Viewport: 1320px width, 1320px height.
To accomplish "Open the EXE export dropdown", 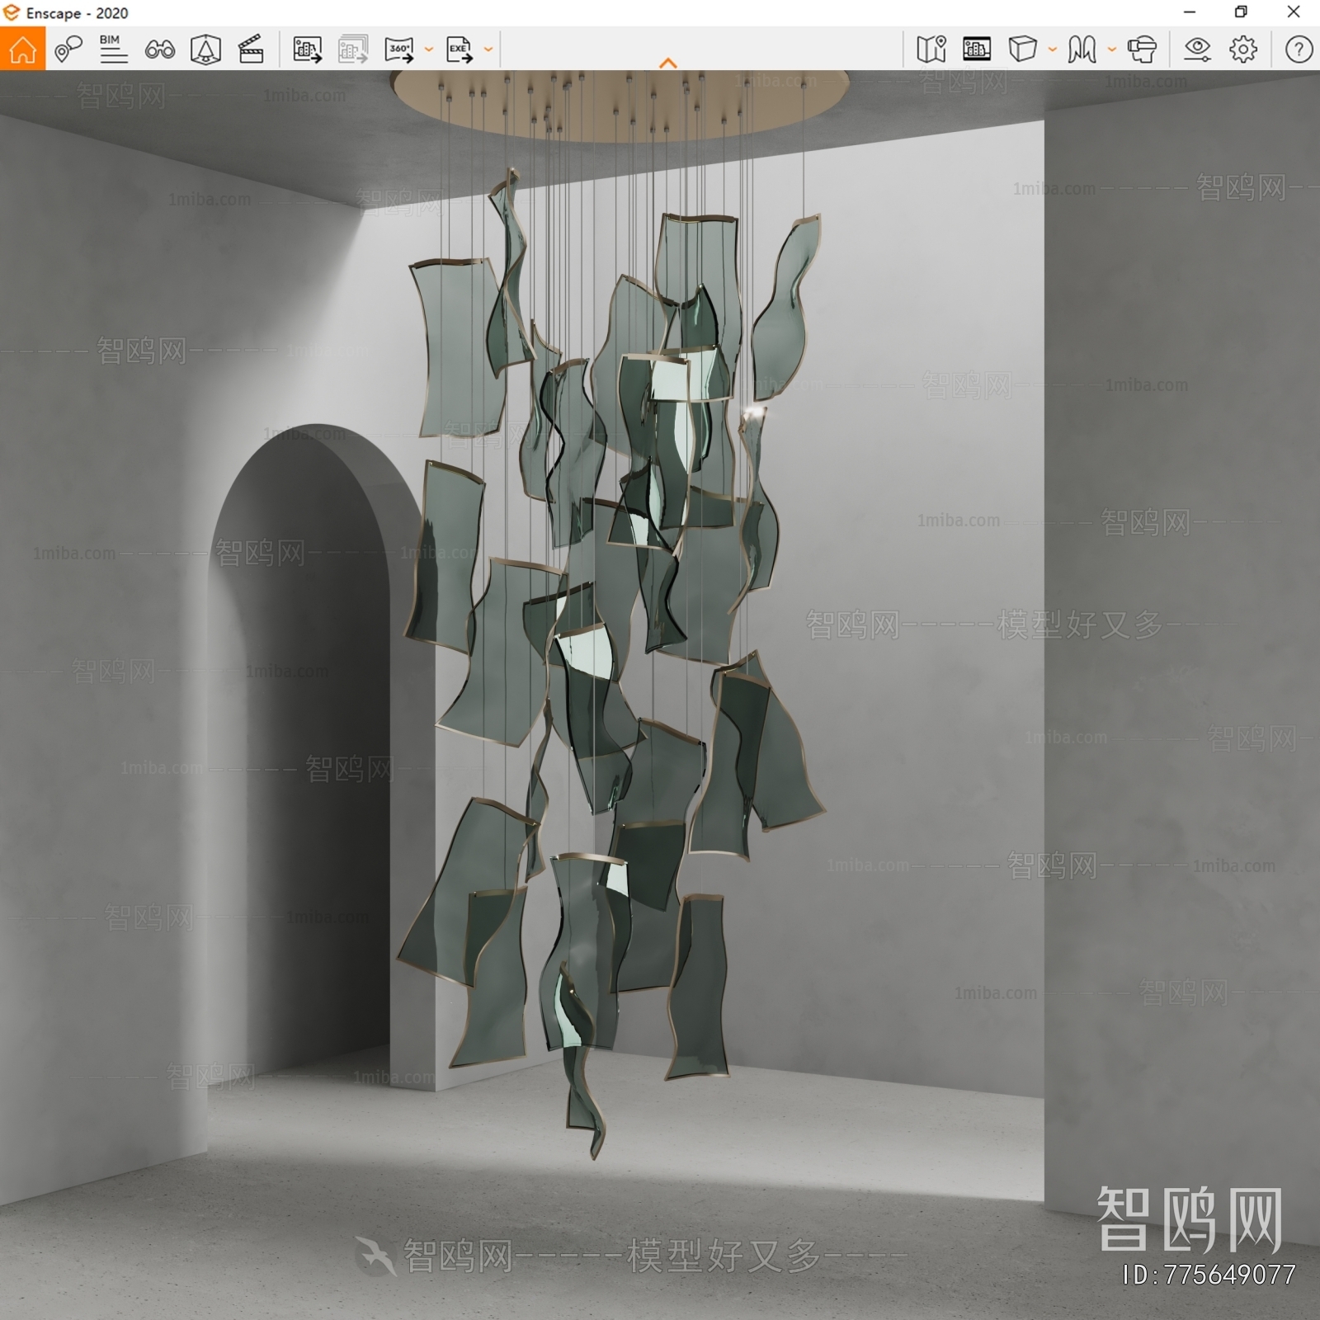I will 488,49.
